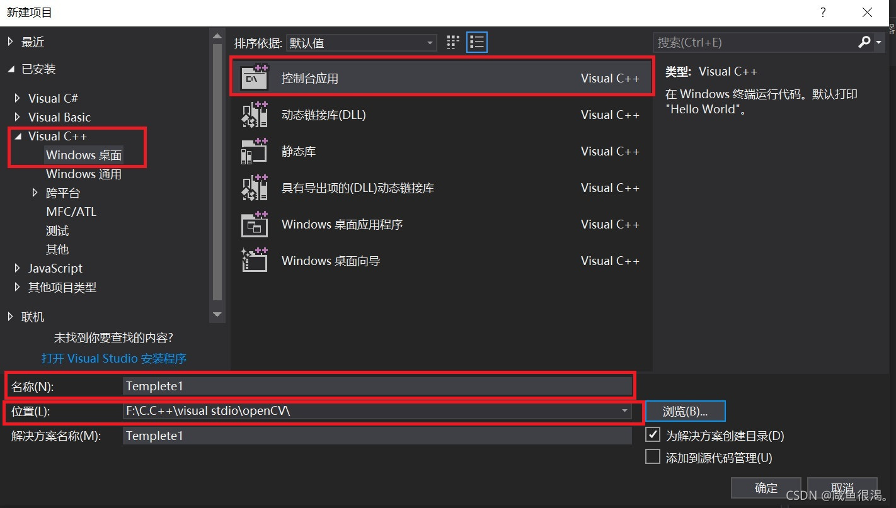This screenshot has height=508, width=896.
Task: Open the 位置 path dropdown arrow
Action: point(624,411)
